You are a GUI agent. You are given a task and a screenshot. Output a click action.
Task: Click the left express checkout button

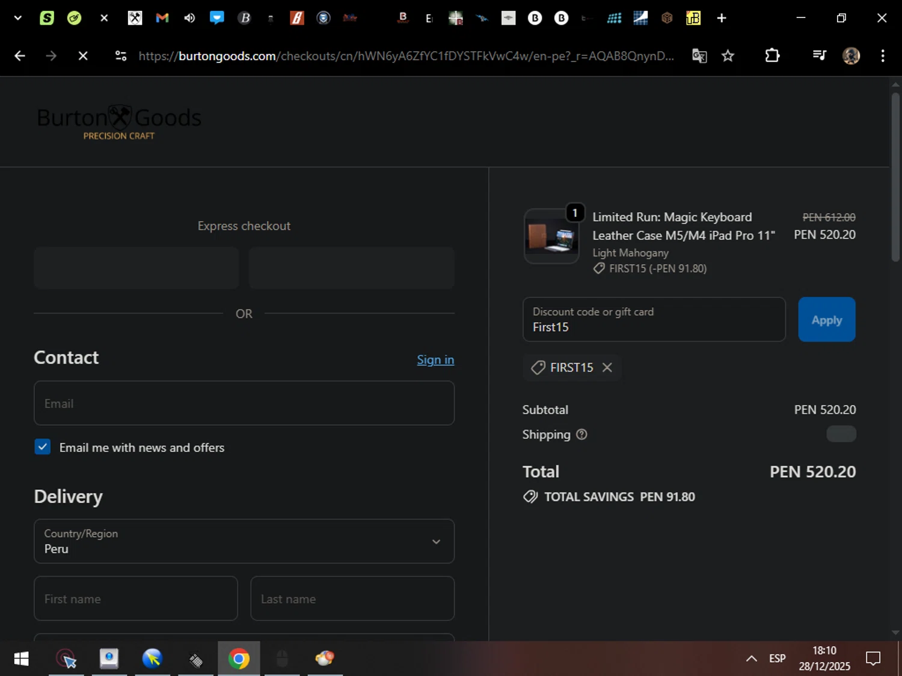137,268
